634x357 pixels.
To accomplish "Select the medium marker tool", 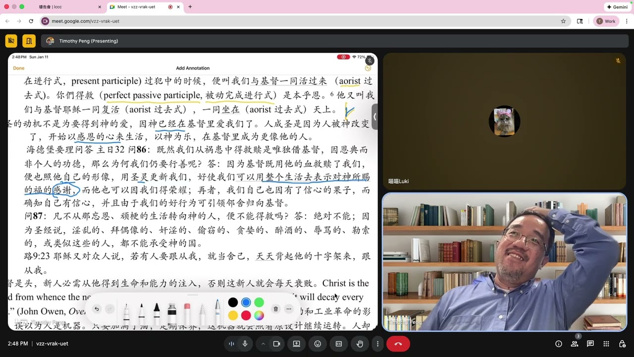I will point(142,313).
